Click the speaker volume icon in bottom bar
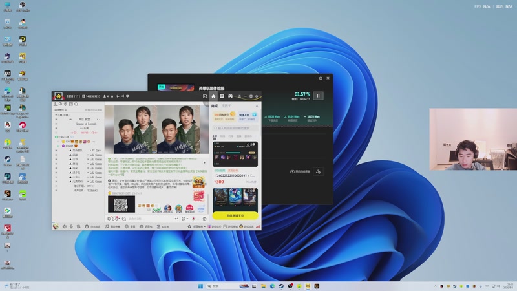This screenshot has height=291, width=517. tap(64, 226)
